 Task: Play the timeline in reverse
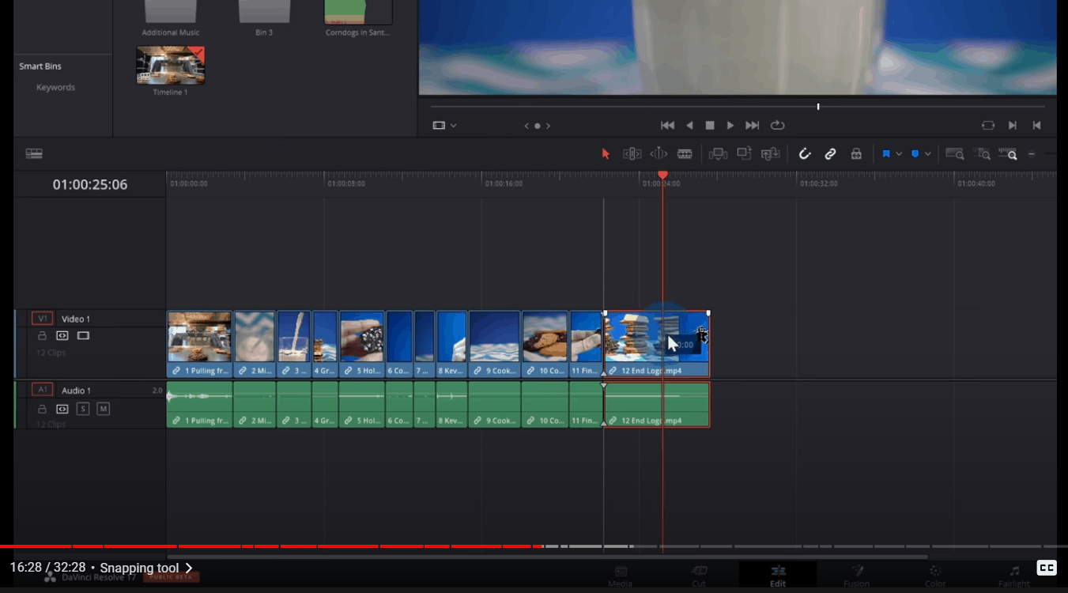coord(689,126)
